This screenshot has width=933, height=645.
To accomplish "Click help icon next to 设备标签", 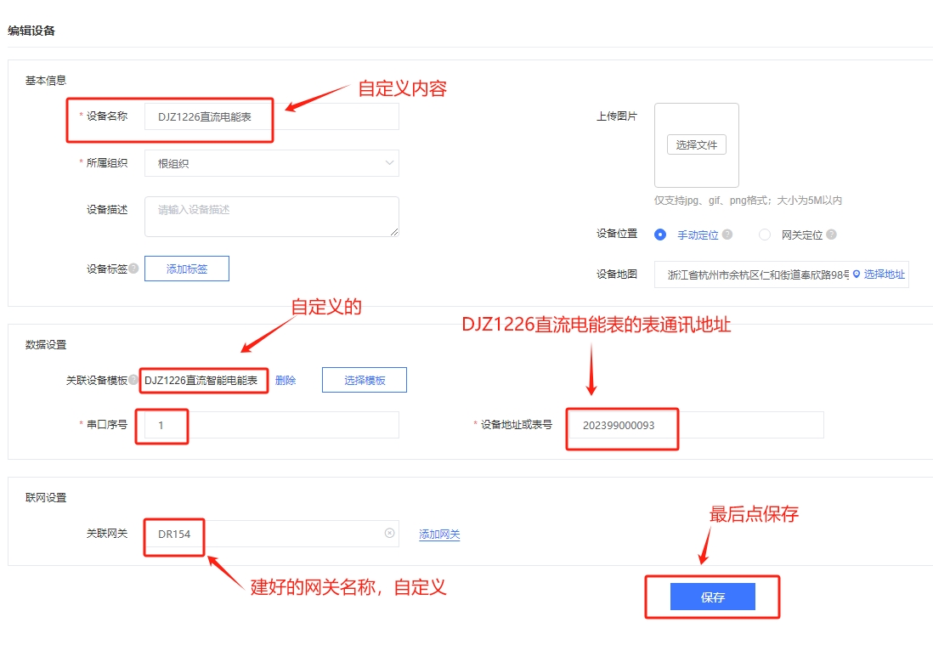I will tap(134, 269).
